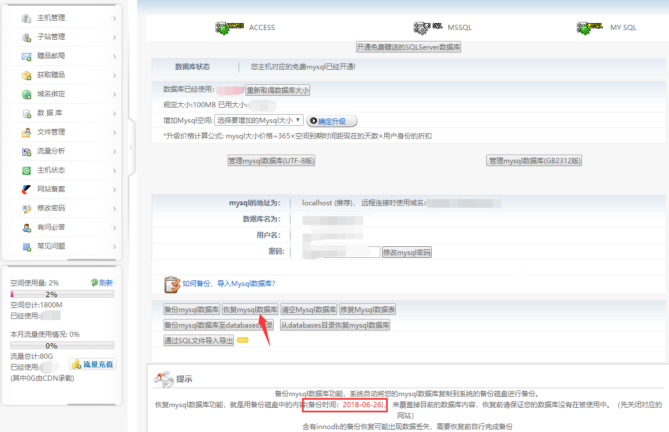Viewport: 669px width, 432px height.
Task: Click the MSSQL database icon
Action: tap(428, 28)
